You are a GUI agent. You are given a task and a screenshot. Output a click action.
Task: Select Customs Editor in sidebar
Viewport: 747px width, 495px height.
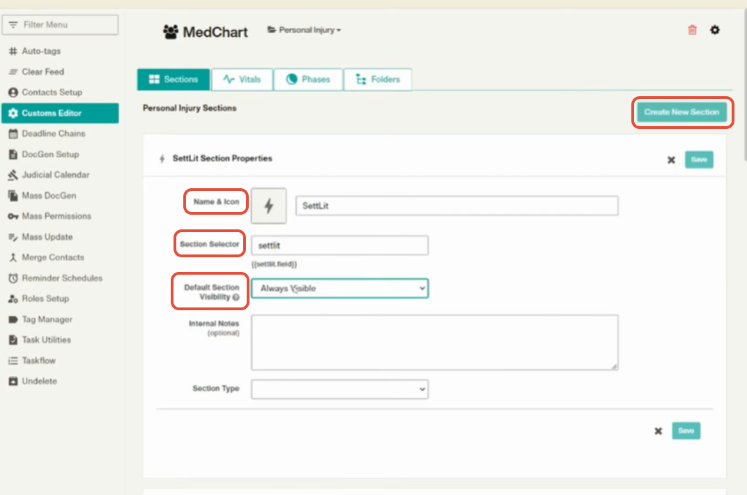click(x=60, y=113)
